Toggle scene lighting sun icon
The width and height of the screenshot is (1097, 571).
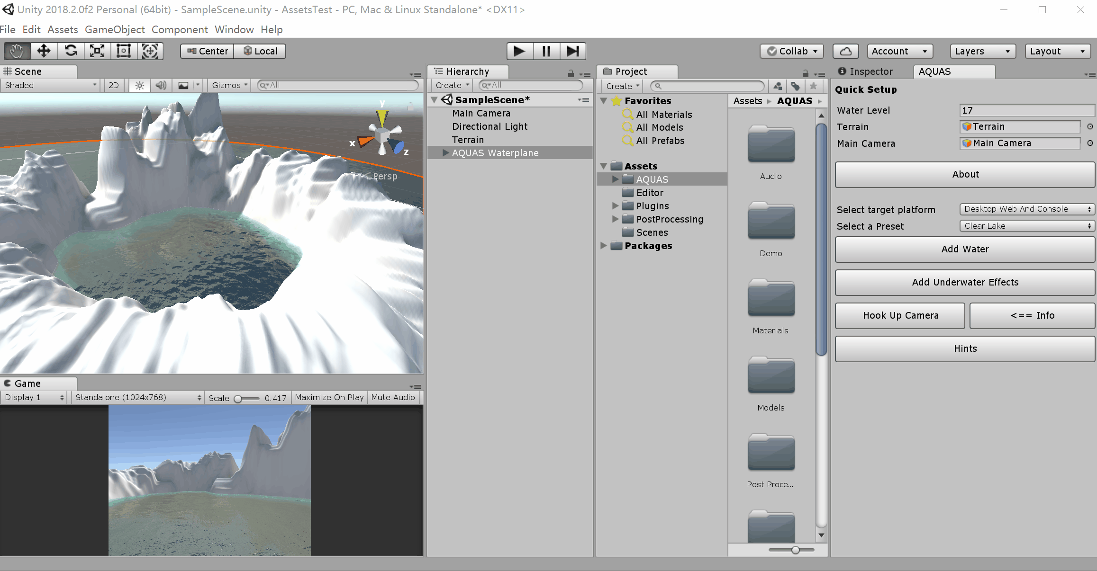click(x=139, y=85)
